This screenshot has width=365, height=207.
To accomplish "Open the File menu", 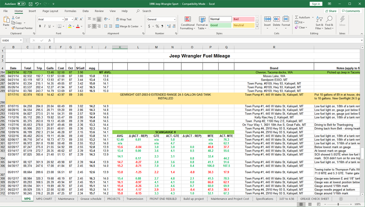I will pyautogui.click(x=6, y=11).
